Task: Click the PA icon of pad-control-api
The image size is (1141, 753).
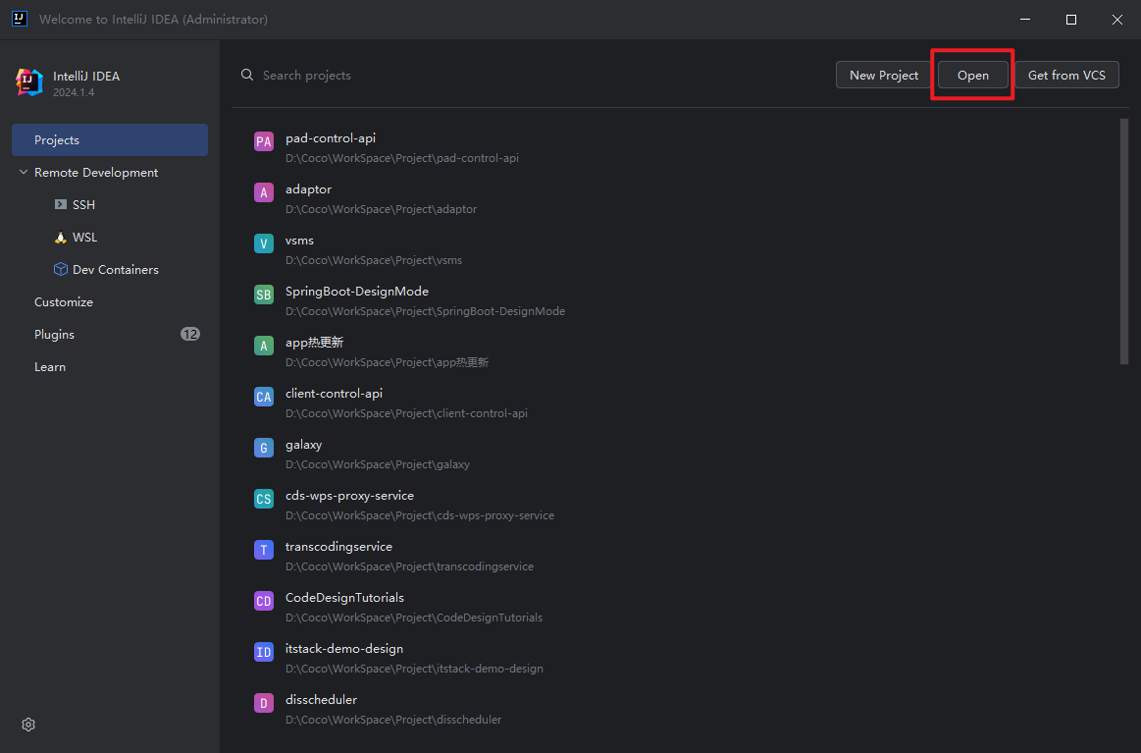Action: pyautogui.click(x=263, y=141)
